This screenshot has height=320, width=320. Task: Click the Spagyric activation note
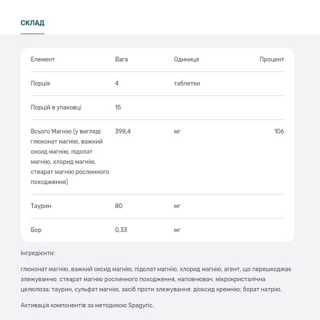tap(87, 306)
